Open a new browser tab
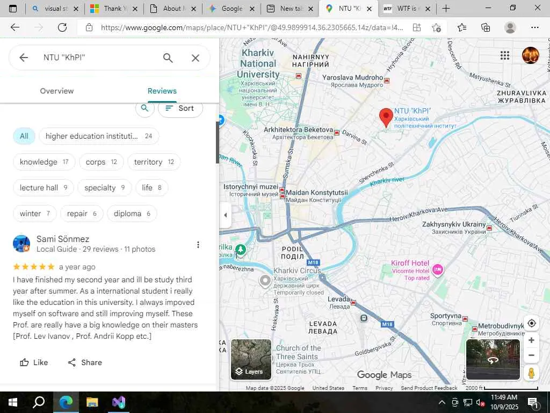 (x=446, y=9)
